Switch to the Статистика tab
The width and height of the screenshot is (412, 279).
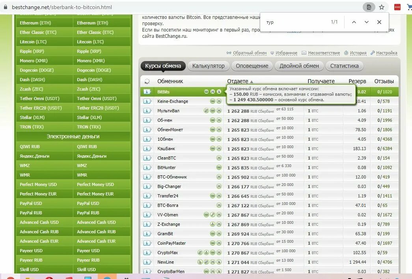point(344,66)
